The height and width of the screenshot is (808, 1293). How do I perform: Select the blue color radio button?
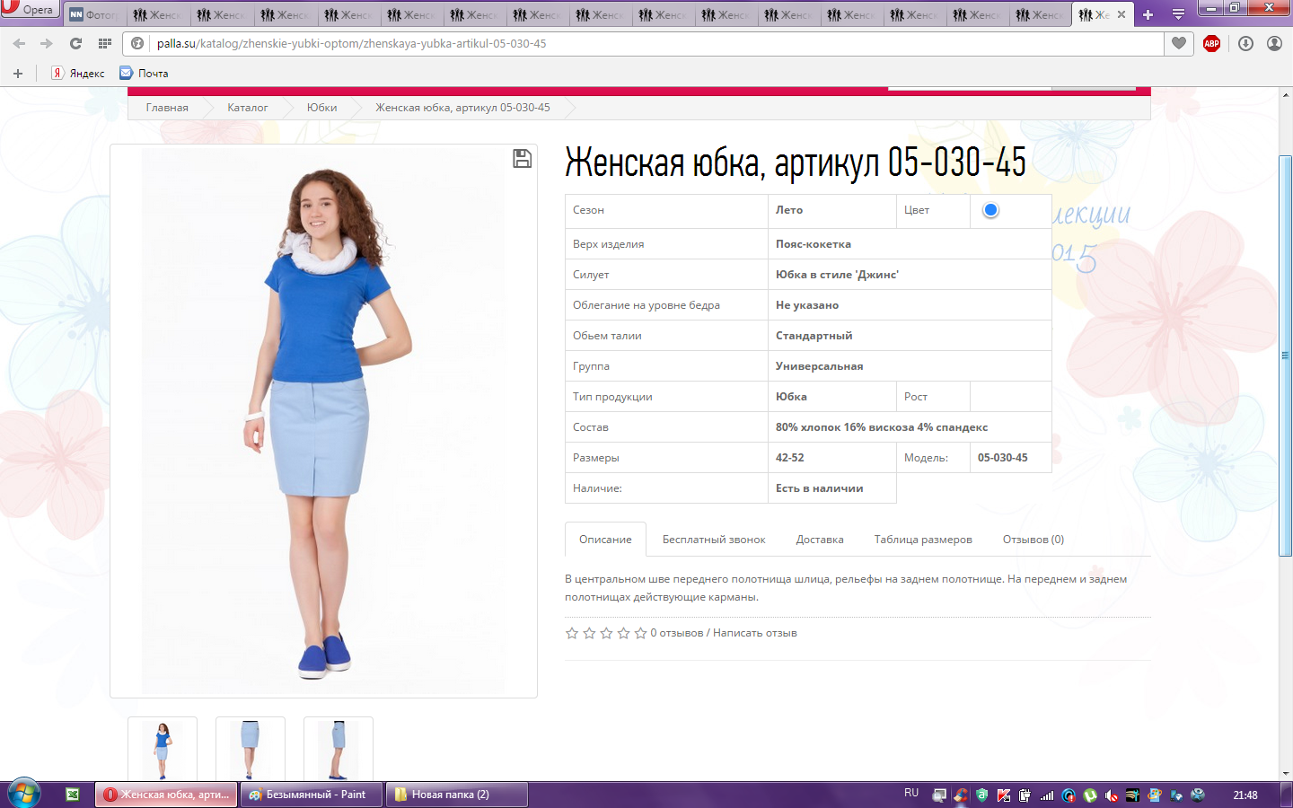coord(990,210)
